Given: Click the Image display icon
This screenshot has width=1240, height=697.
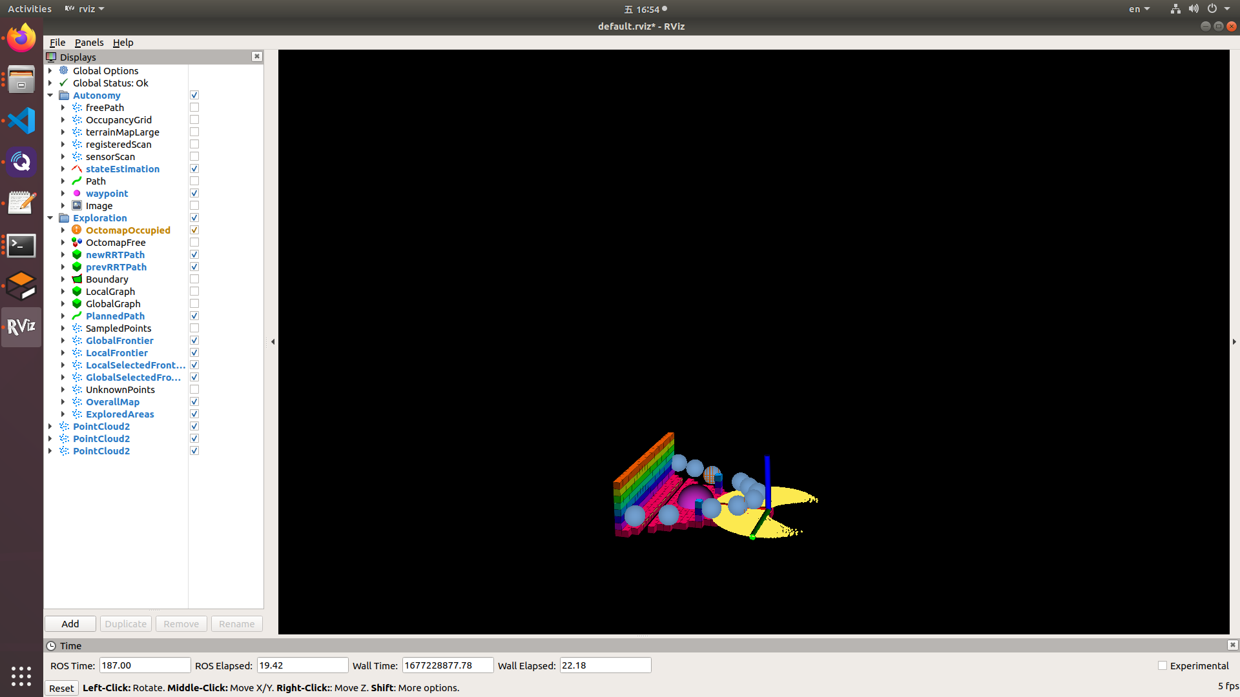Looking at the screenshot, I should click(x=77, y=205).
